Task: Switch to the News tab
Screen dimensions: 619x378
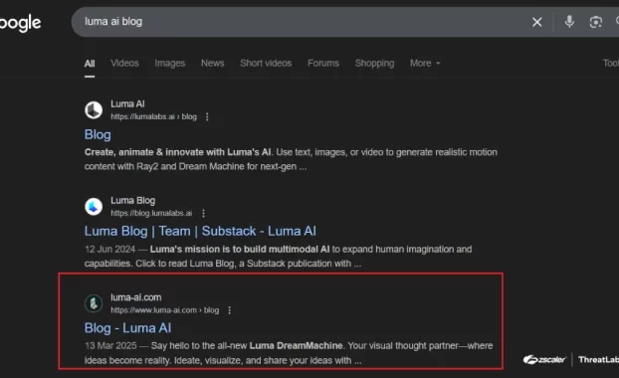Action: (x=212, y=63)
